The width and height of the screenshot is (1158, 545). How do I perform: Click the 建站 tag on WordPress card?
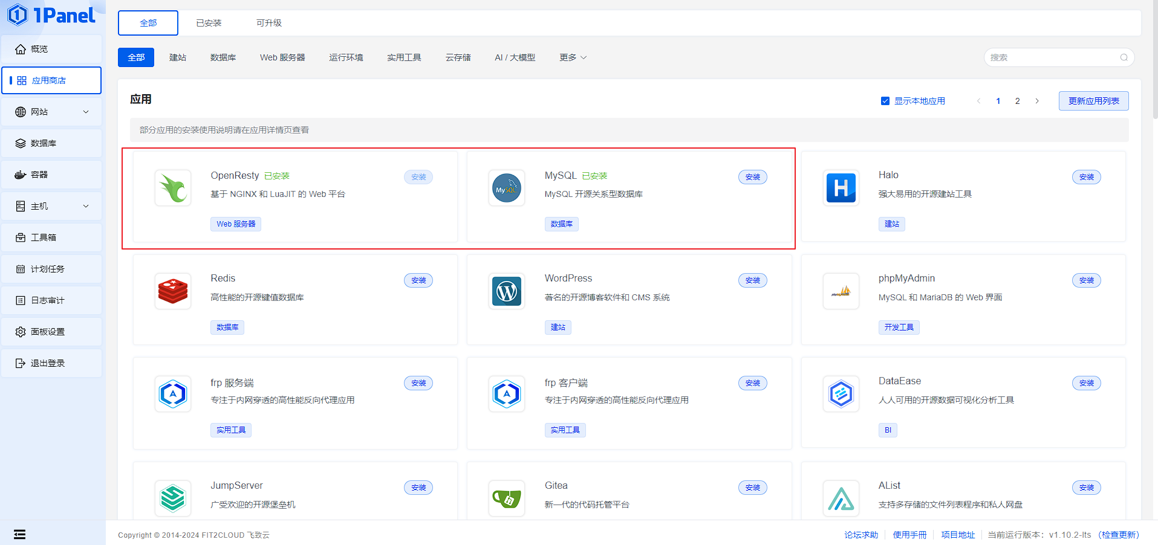pyautogui.click(x=558, y=327)
